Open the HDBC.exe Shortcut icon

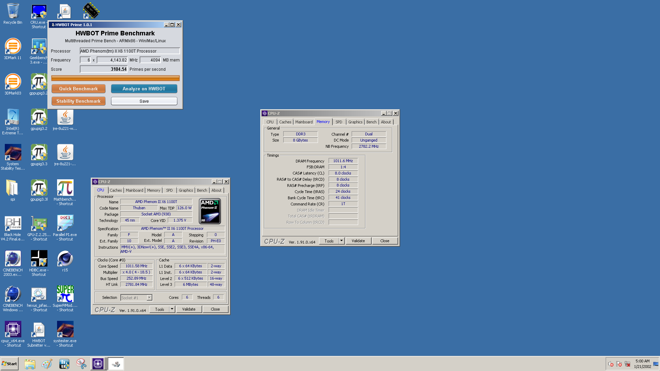[x=39, y=263]
